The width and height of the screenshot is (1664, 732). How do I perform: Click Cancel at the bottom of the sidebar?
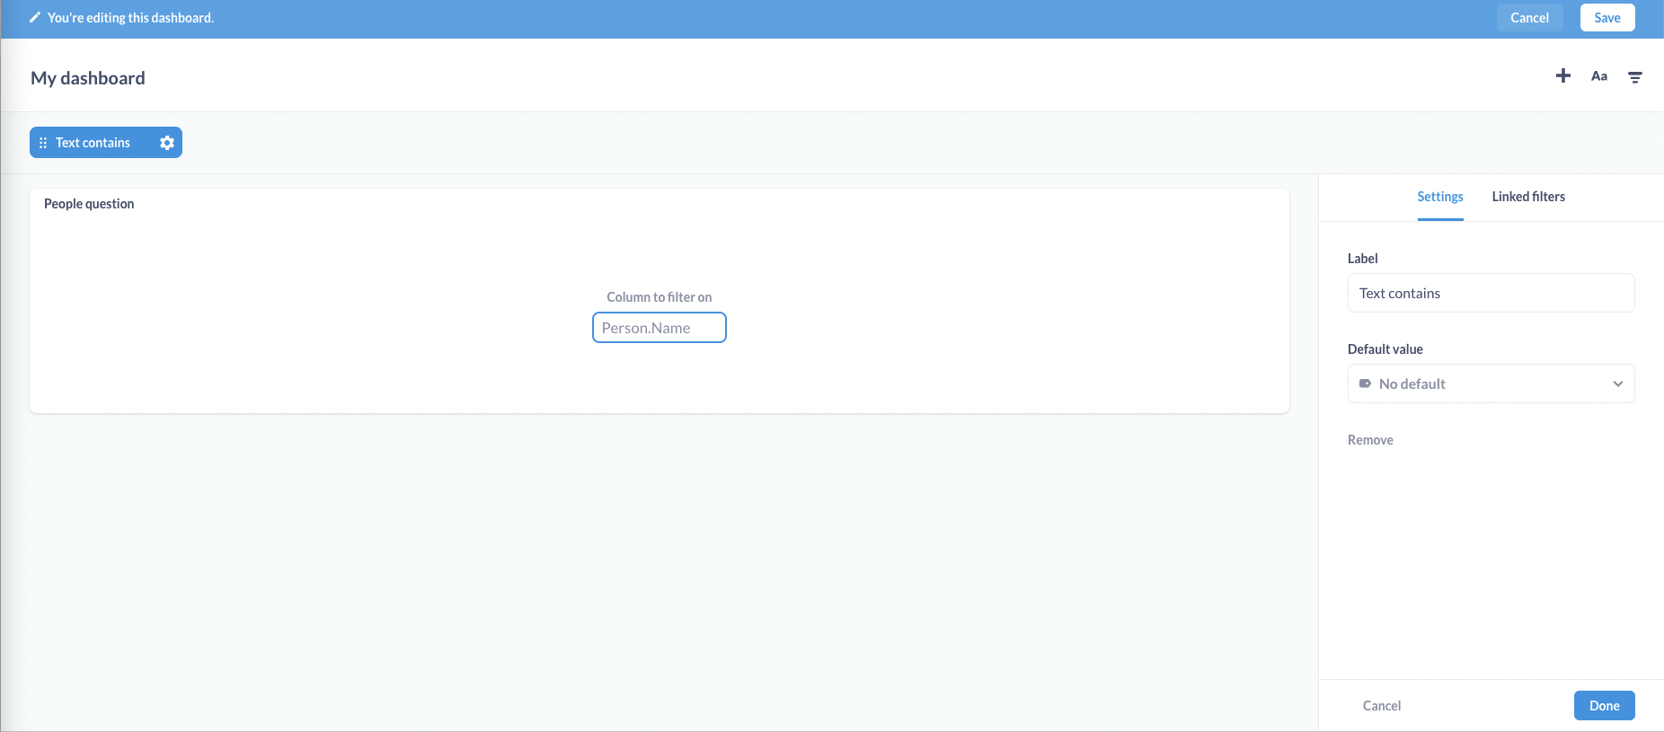pyautogui.click(x=1382, y=706)
